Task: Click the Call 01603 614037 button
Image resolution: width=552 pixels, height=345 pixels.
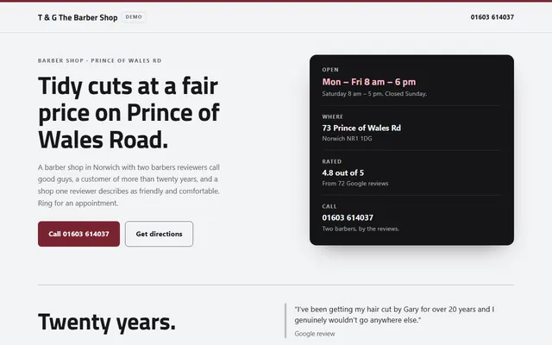Action: tap(78, 234)
